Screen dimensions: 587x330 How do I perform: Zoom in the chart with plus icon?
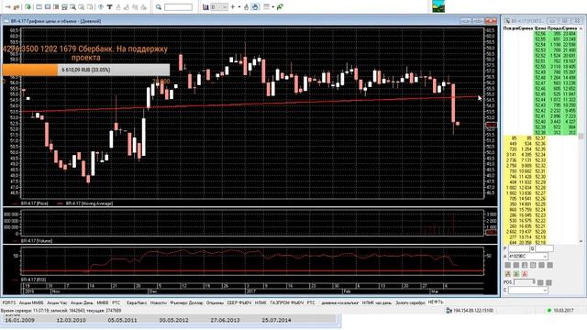[232, 7]
